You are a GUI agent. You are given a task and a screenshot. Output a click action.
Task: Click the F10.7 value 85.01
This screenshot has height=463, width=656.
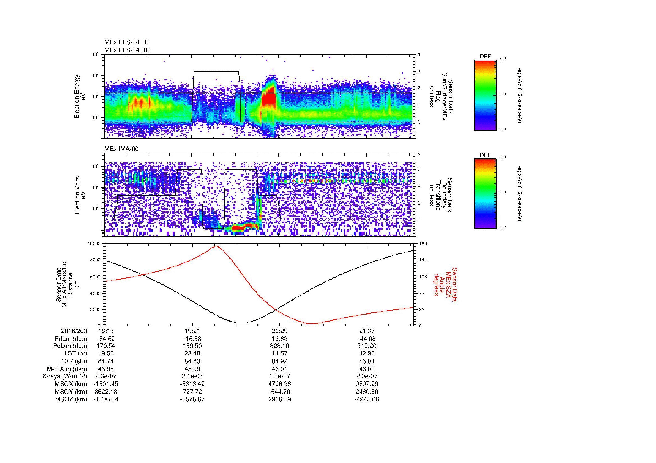[367, 361]
